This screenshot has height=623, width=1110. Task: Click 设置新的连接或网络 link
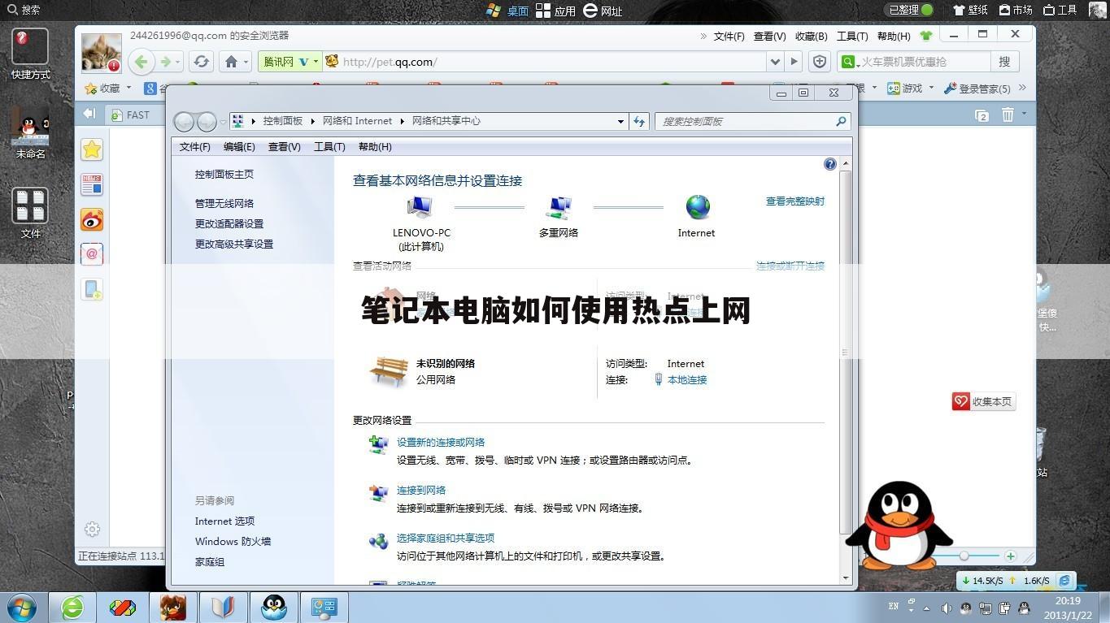tap(441, 442)
